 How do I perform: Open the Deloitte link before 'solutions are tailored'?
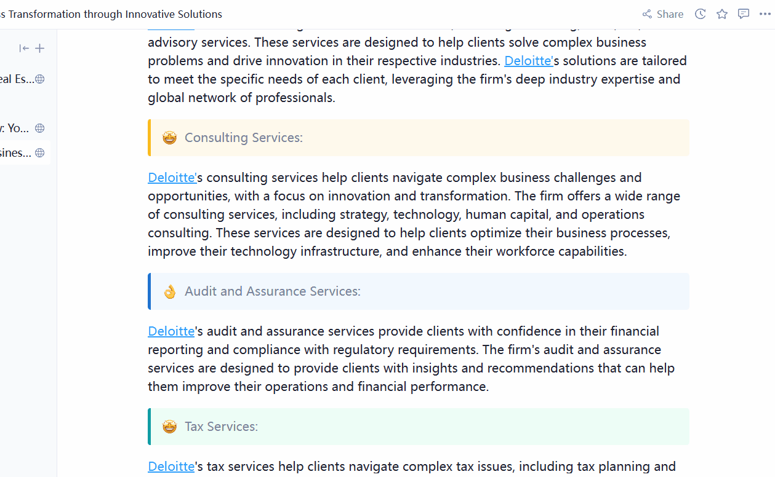(528, 61)
